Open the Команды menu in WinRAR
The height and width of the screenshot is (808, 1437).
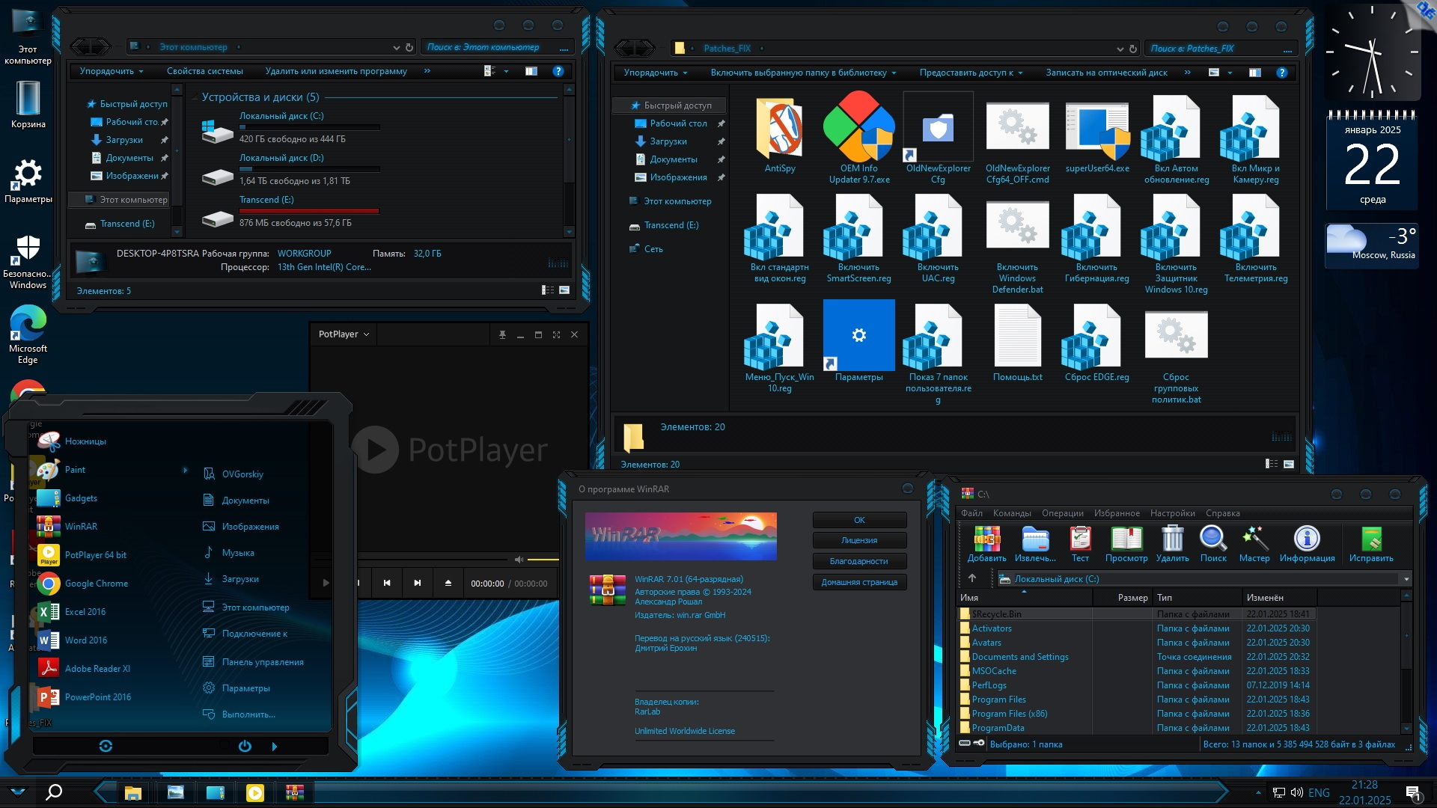[x=1011, y=513]
